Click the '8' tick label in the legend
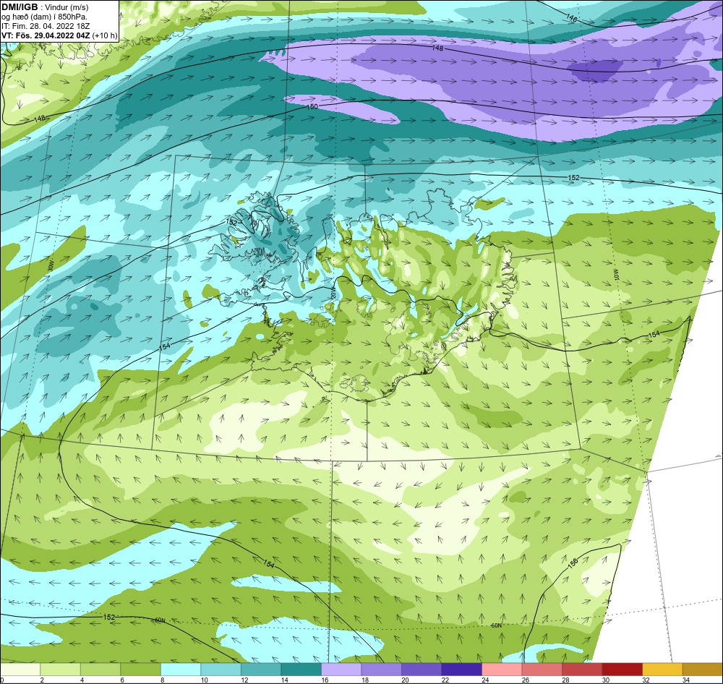Viewport: 723px width, 684px height. tap(161, 680)
